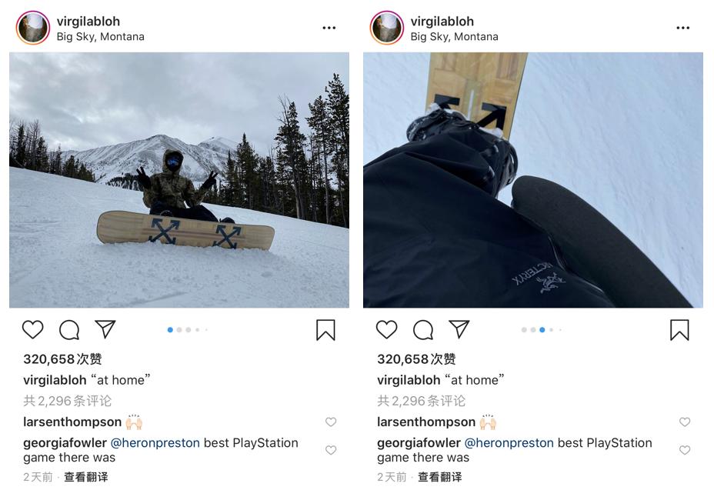This screenshot has height=500, width=714.
Task: View virgilabloh's story via left profile avatar
Action: (x=33, y=28)
